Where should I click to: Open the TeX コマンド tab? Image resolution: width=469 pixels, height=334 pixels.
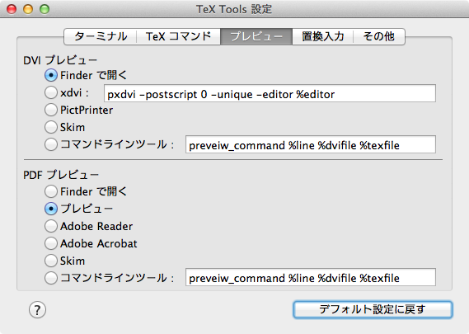179,36
